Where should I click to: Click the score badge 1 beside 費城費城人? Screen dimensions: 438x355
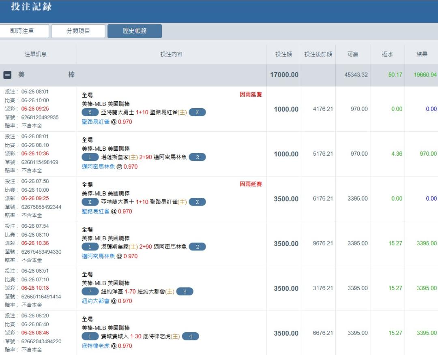pos(90,336)
